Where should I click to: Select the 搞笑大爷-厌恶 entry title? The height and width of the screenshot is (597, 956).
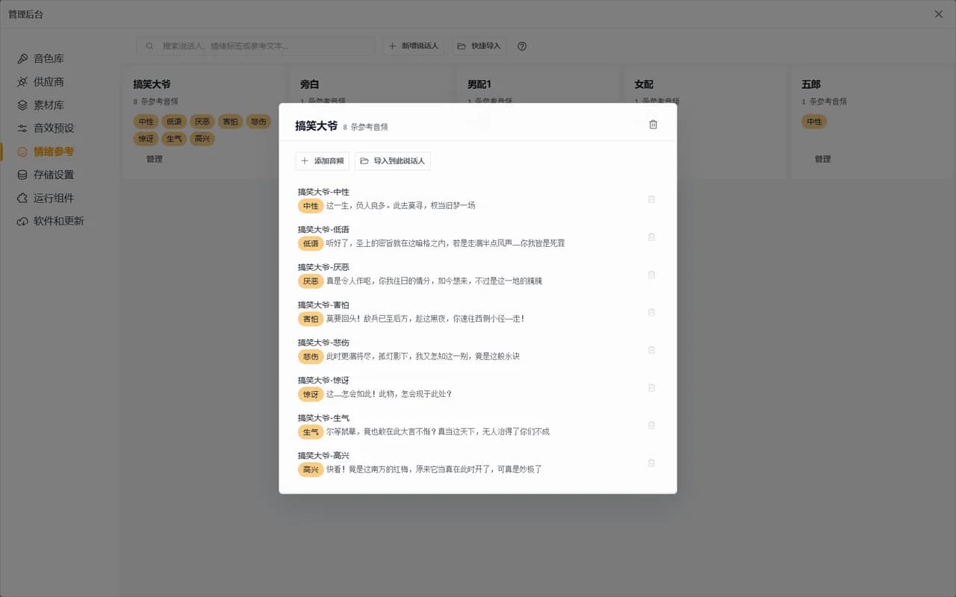pyautogui.click(x=323, y=267)
